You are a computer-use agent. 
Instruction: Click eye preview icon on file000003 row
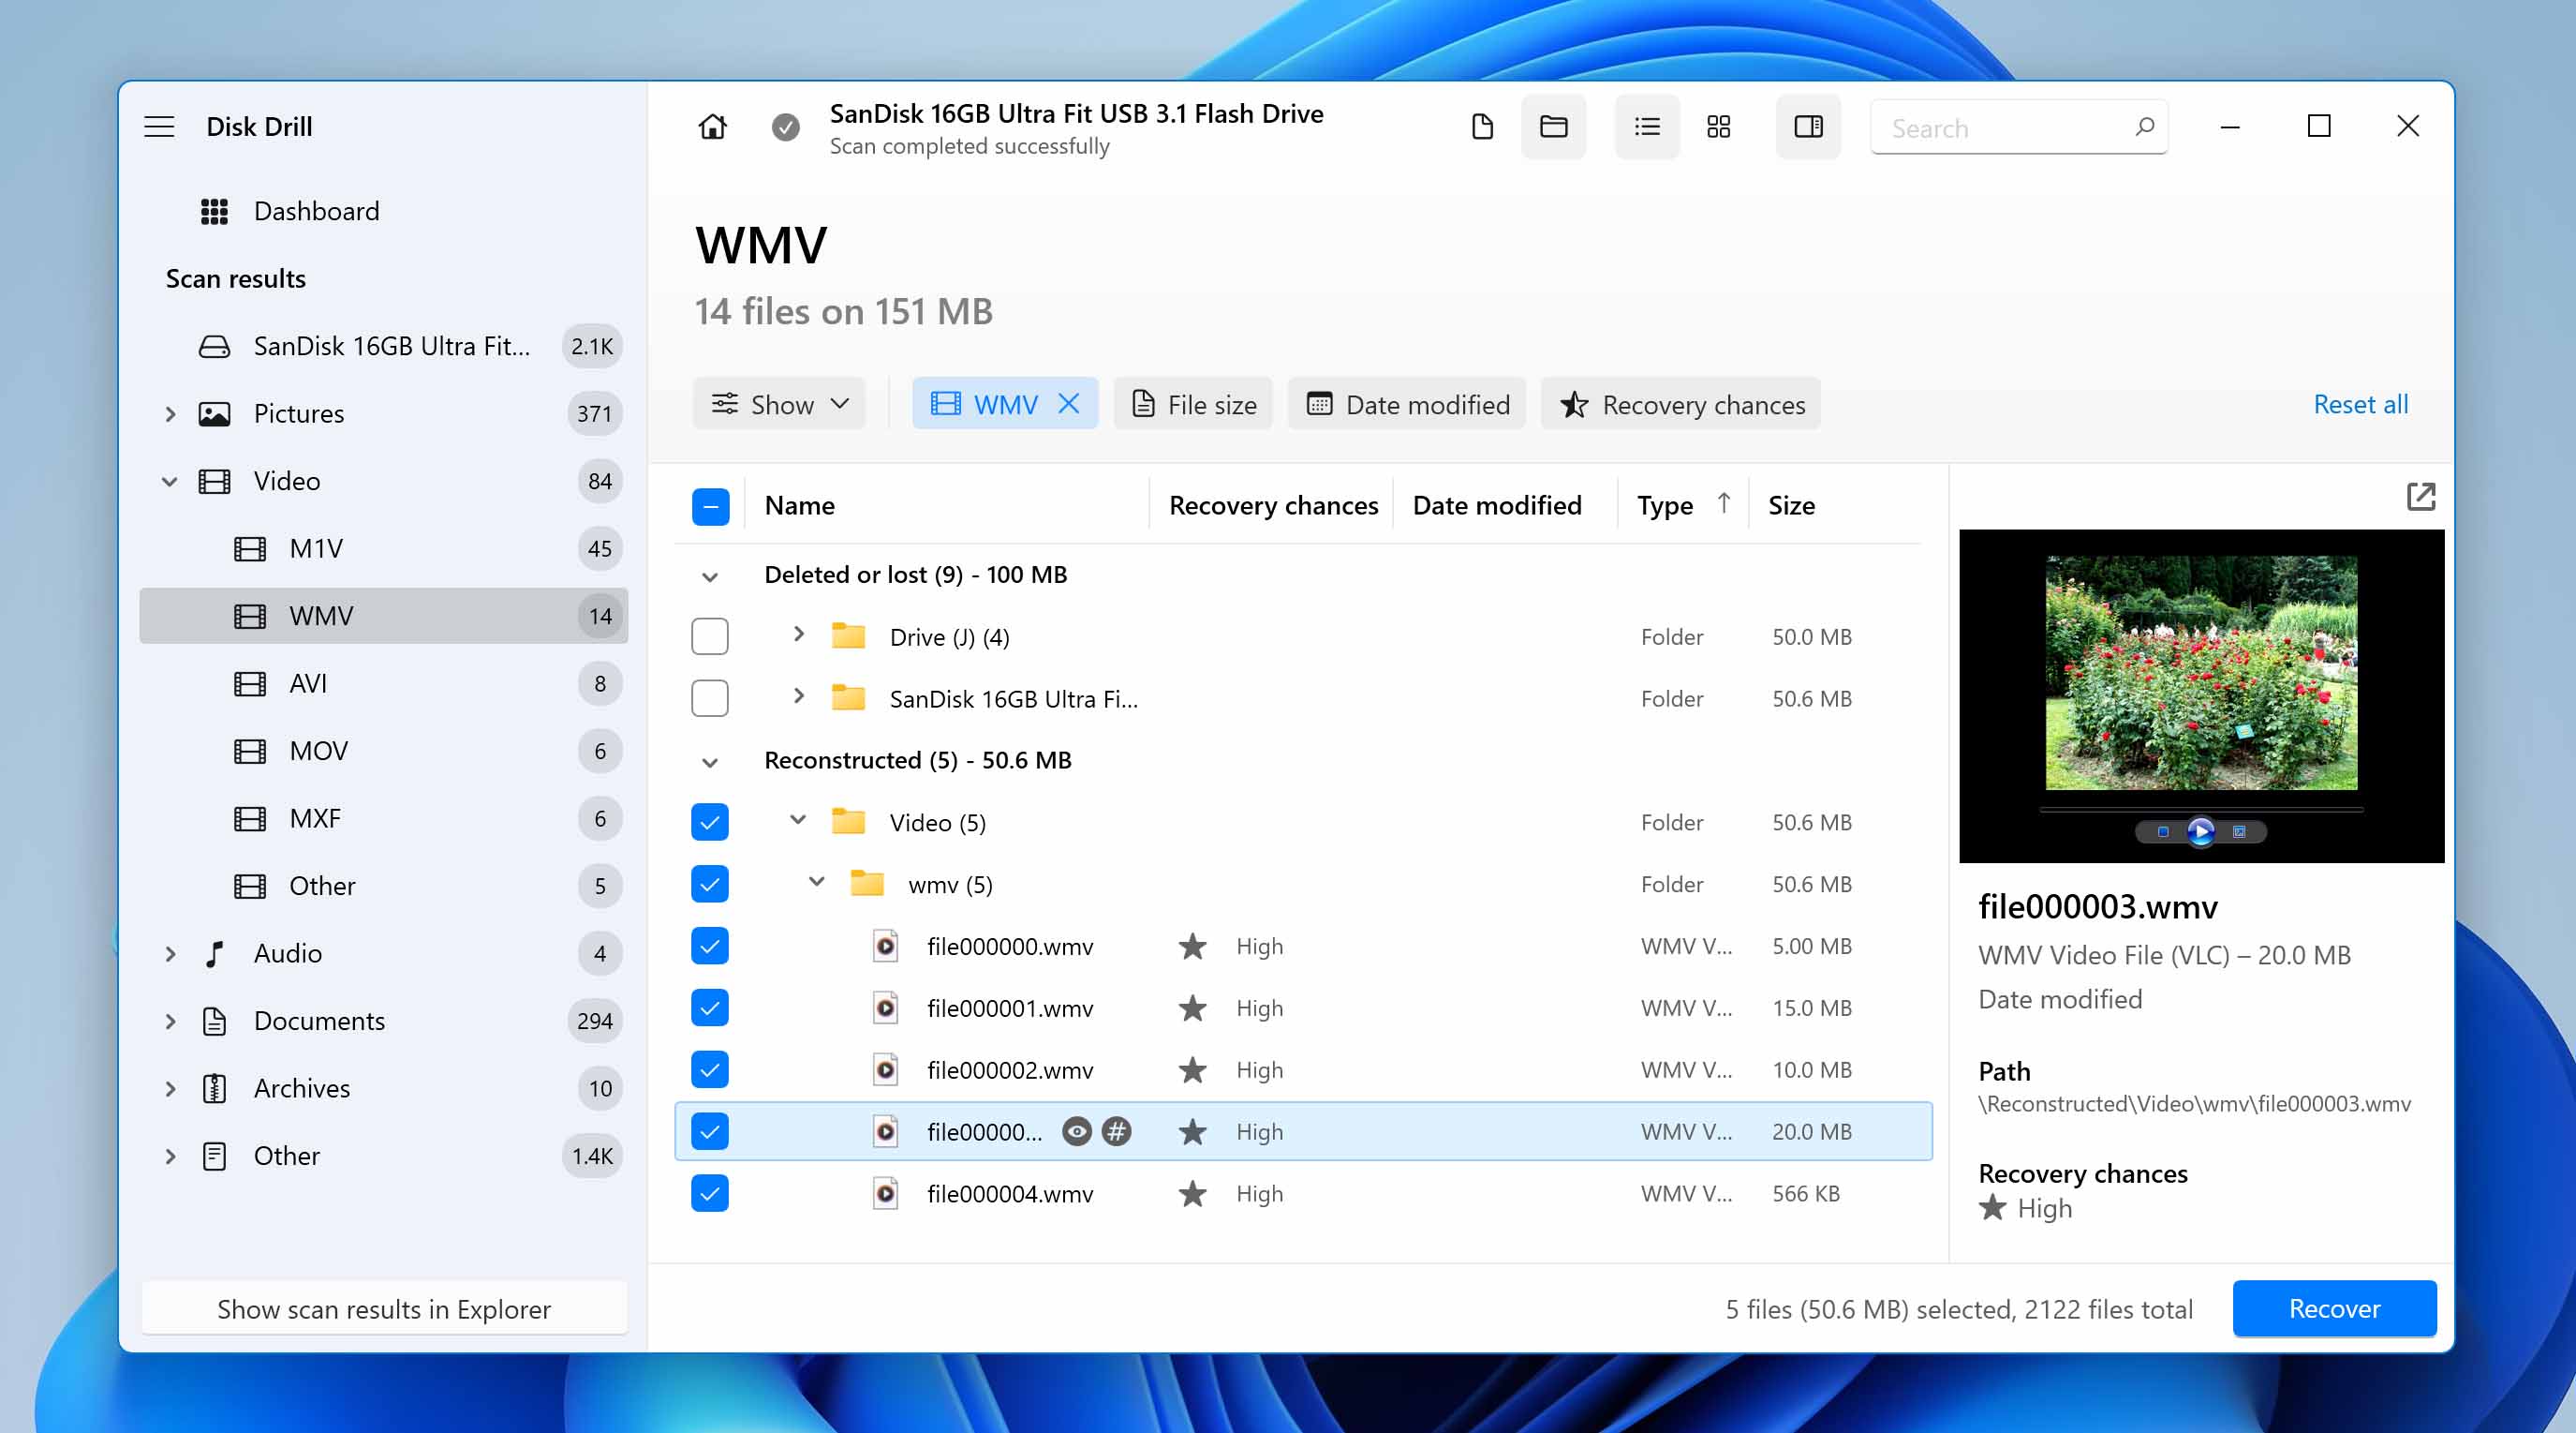click(x=1076, y=1132)
